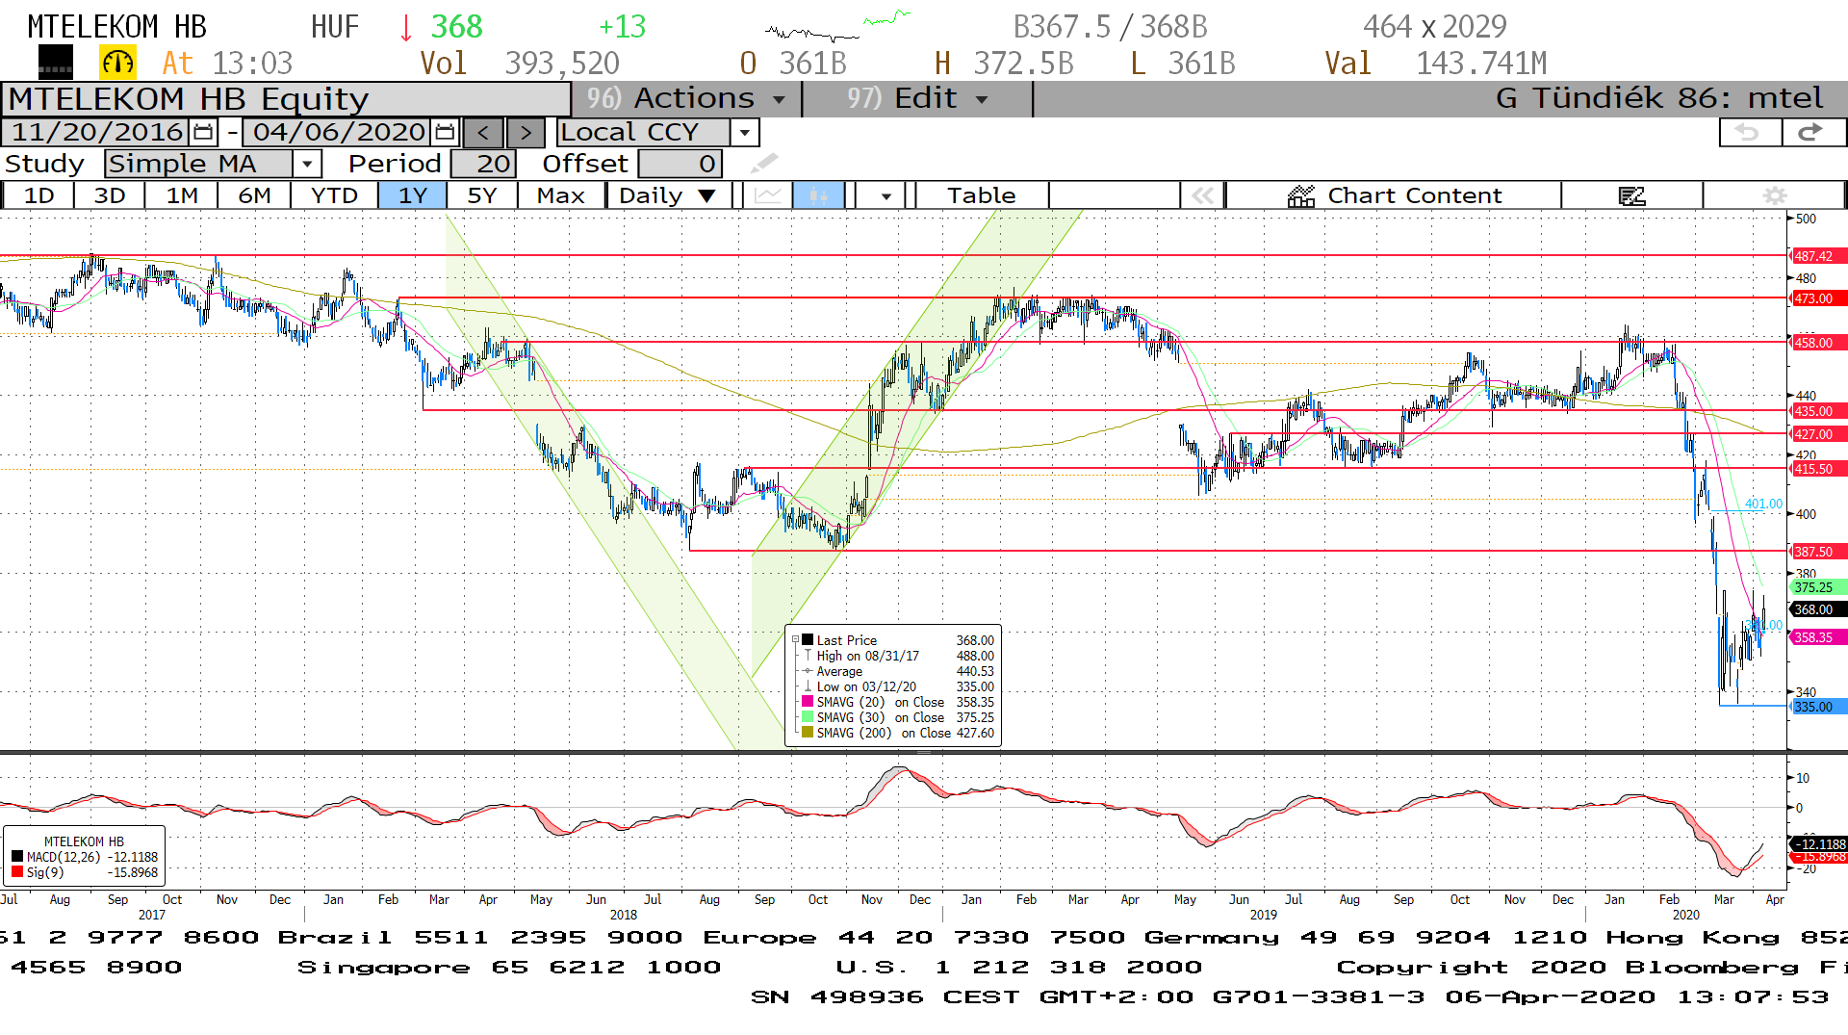Click the double left chevron collapse icon
The image size is (1848, 1035).
click(x=1202, y=195)
